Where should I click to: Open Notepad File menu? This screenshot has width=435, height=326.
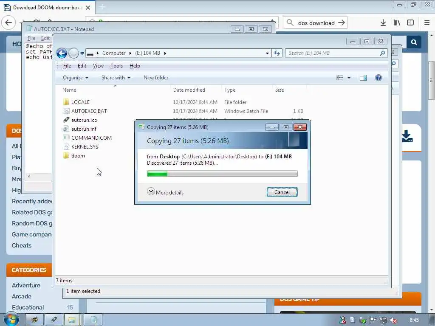coord(31,38)
